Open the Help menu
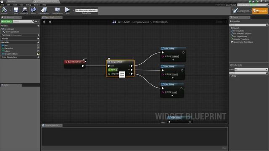This screenshot has width=269, height=151. [x=44, y=5]
